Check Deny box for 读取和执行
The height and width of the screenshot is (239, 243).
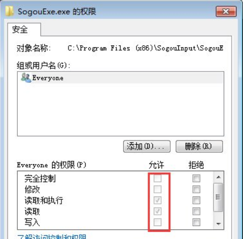point(196,200)
